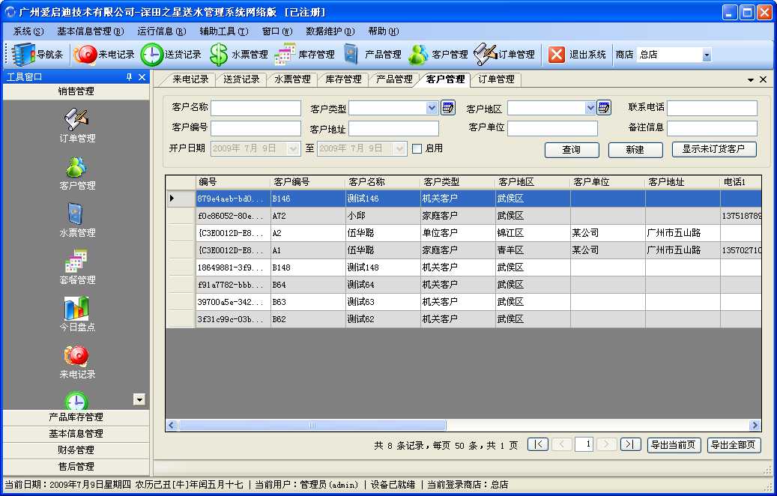Click the 客户管理 toolbar icon
Viewport: 777px width, 496px height.
point(438,55)
